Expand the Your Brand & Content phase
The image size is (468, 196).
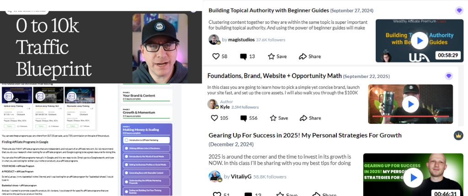tap(146, 96)
